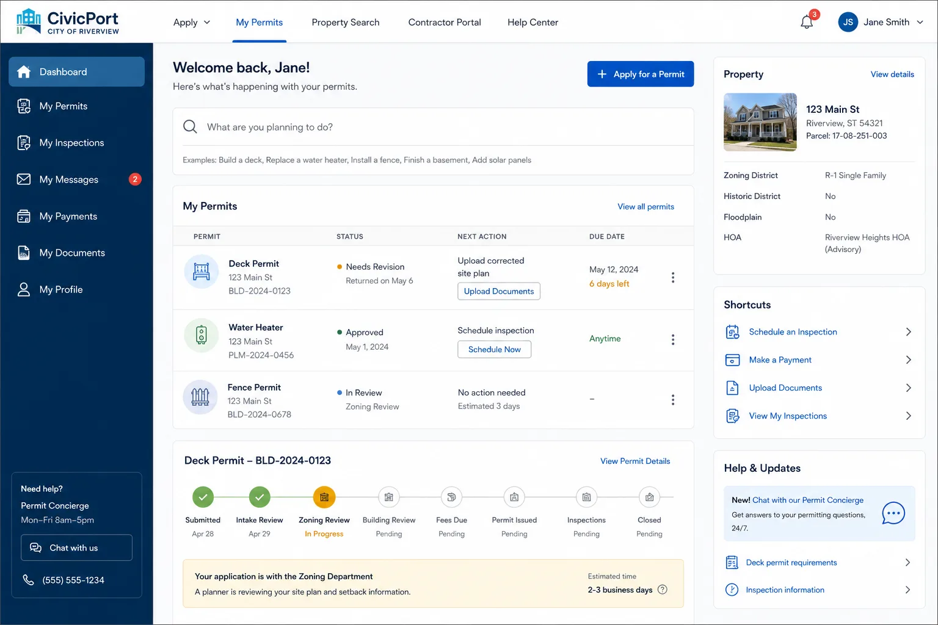Click the "R-1 Single Family" zoning value
Viewport: 938px width, 625px height.
coord(856,175)
